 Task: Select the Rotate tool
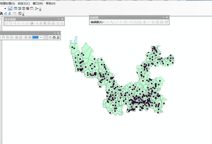[x=153, y=22]
